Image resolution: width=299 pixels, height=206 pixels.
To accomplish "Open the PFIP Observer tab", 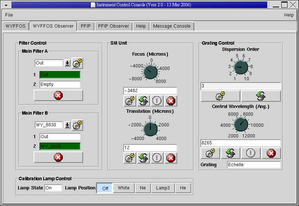I will (113, 26).
